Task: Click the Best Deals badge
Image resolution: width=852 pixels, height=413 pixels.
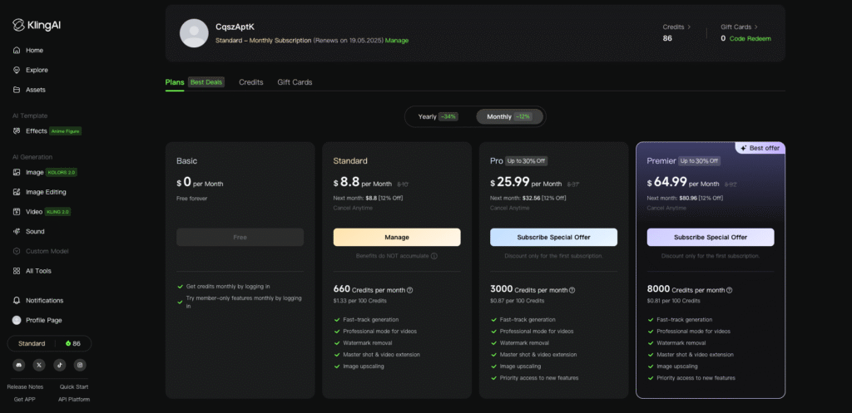Action: pyautogui.click(x=206, y=82)
